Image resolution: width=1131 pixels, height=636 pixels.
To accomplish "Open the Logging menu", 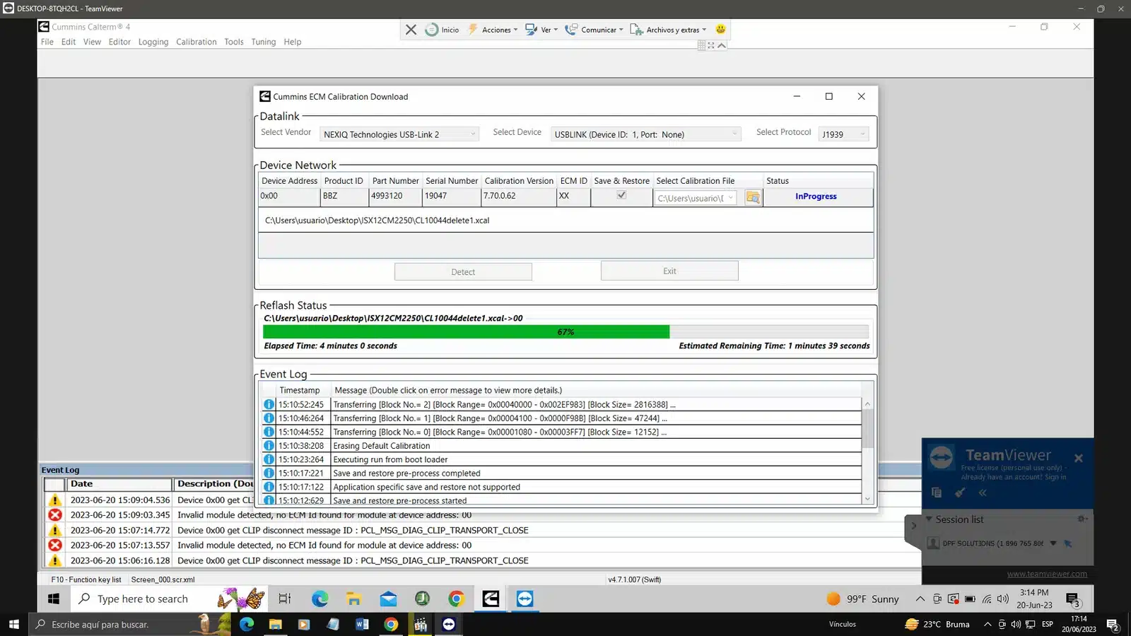I will (153, 42).
